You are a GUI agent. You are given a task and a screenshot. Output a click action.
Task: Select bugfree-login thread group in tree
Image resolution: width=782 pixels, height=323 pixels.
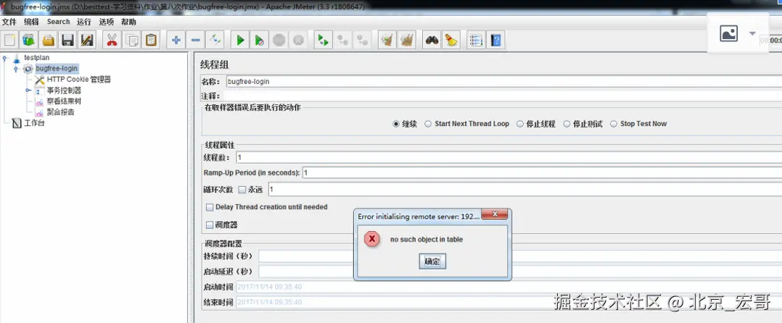click(x=57, y=69)
